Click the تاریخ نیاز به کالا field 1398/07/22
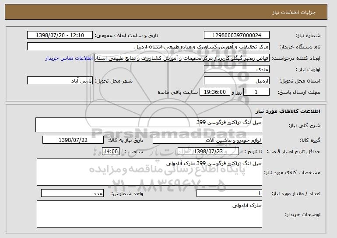The height and width of the screenshot is (238, 337). pos(73,140)
